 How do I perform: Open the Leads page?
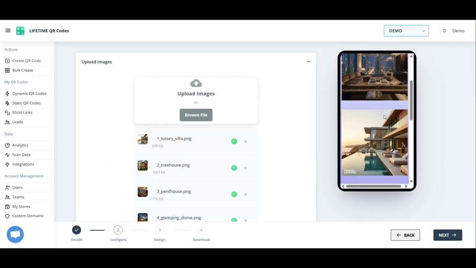(17, 122)
